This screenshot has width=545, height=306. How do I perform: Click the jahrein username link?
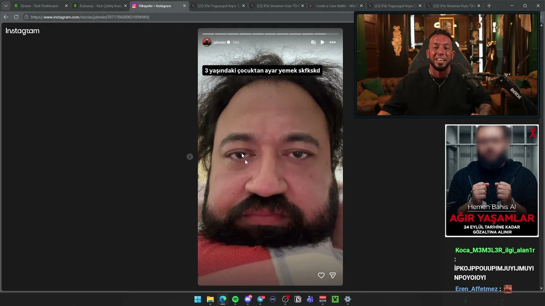(x=219, y=42)
